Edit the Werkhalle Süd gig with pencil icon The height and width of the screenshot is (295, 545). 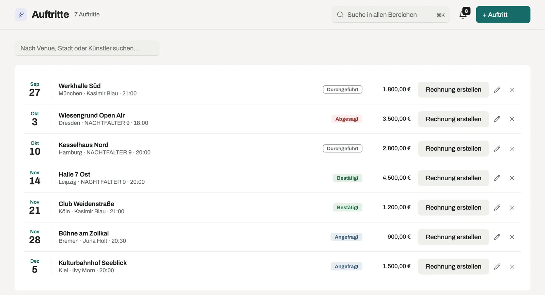(x=497, y=89)
